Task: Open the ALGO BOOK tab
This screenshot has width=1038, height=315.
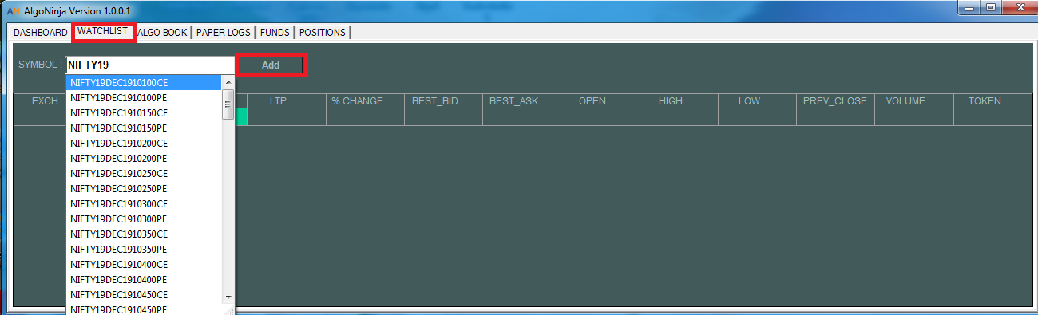Action: tap(163, 33)
